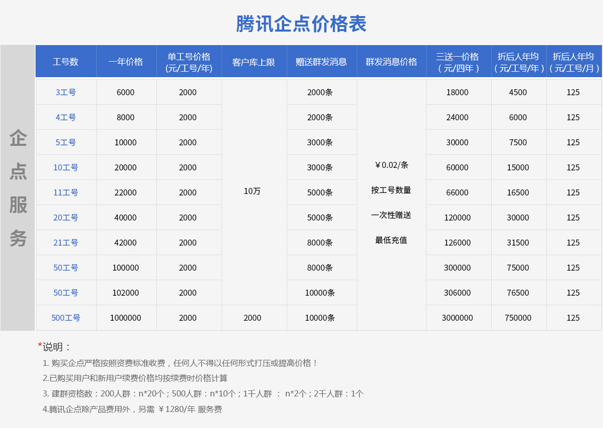
Task: Click the one-year price 22000
Action: [126, 192]
